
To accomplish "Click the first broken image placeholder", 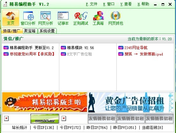I will (6, 118).
